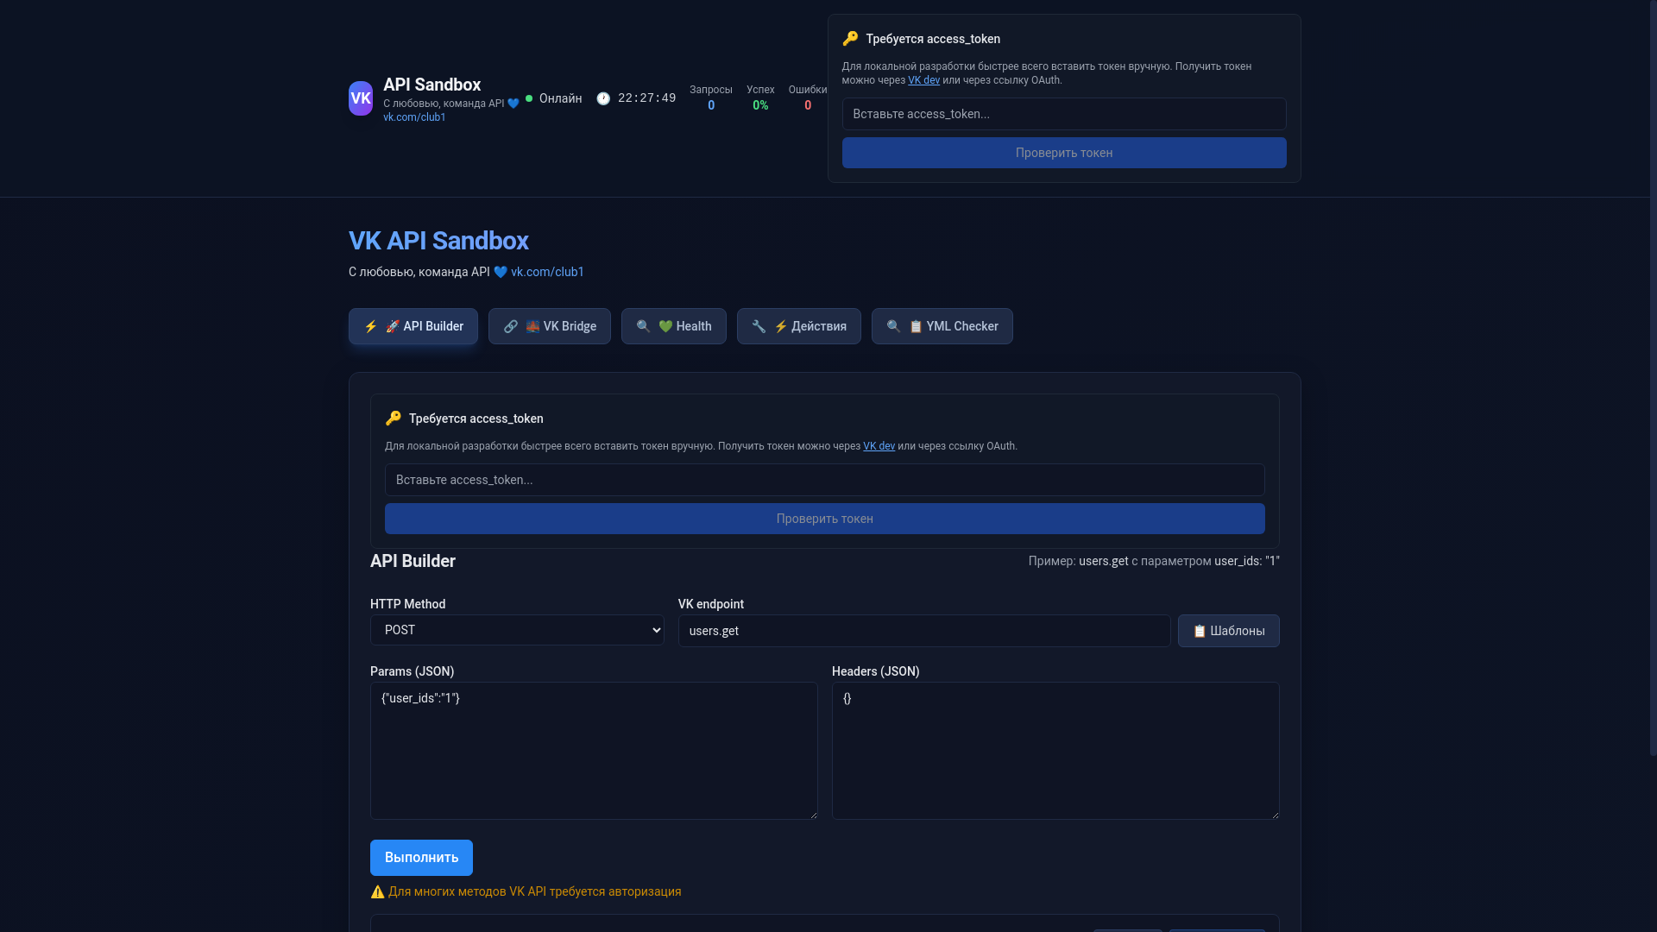Open the VK dev link in the main card
The height and width of the screenshot is (932, 1657).
pos(879,446)
